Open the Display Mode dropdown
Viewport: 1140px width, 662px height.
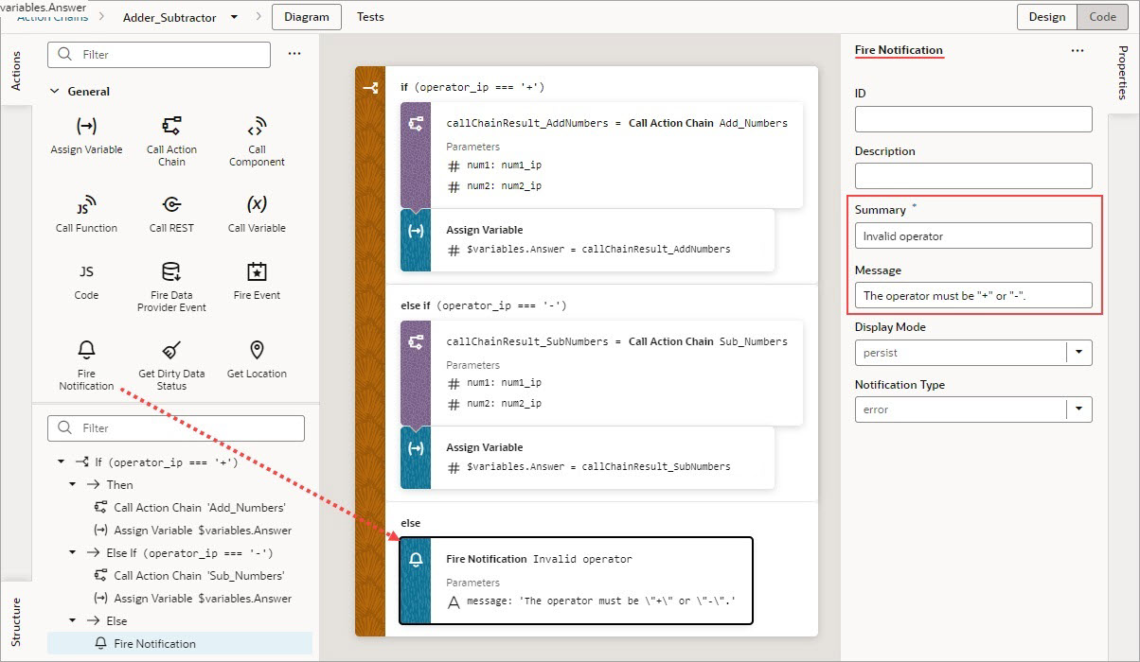tap(1078, 352)
